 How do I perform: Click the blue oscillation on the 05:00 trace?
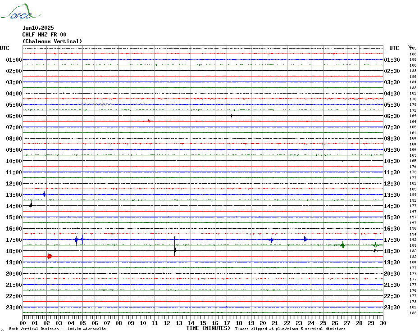coord(97,104)
